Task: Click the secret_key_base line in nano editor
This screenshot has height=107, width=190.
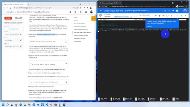Action: pyautogui.click(x=142, y=30)
